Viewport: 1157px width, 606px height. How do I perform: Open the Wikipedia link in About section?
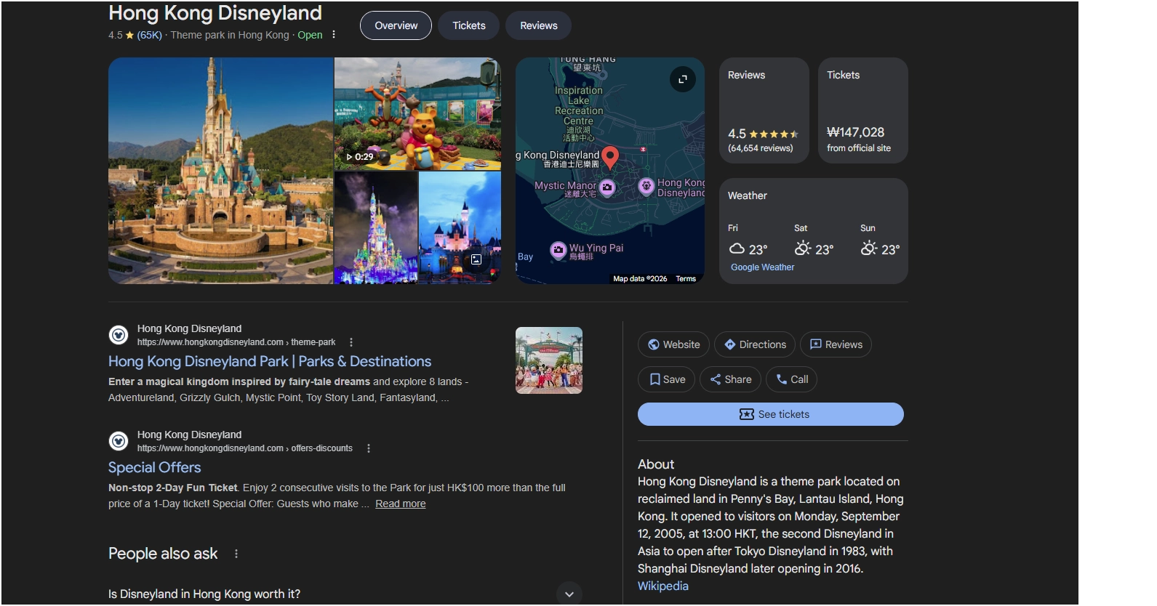point(662,586)
